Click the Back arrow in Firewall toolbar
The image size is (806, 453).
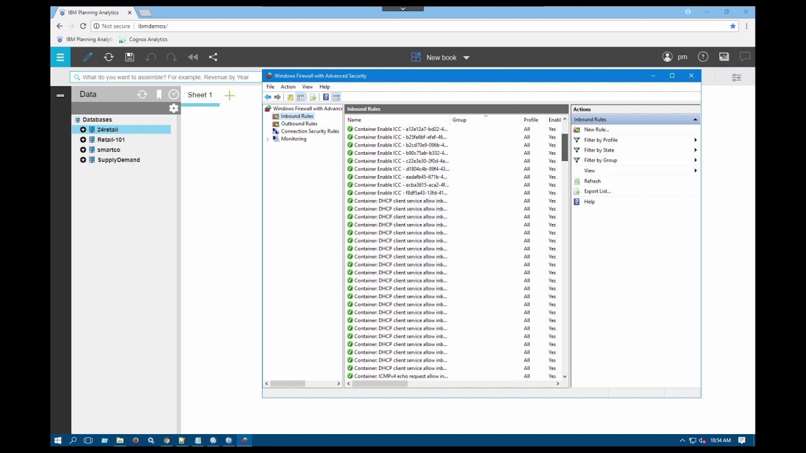[x=268, y=97]
